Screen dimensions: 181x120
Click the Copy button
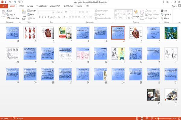tap(11, 14)
